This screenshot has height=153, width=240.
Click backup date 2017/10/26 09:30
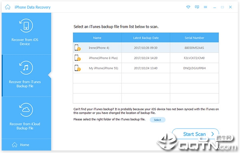(146, 48)
